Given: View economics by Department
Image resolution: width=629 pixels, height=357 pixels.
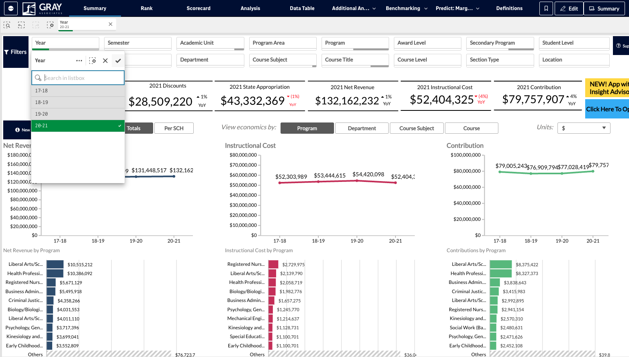Looking at the screenshot, I should pyautogui.click(x=362, y=128).
